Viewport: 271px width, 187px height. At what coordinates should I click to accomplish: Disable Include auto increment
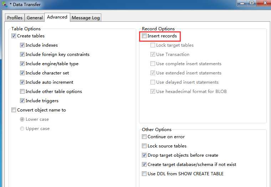pos(22,82)
